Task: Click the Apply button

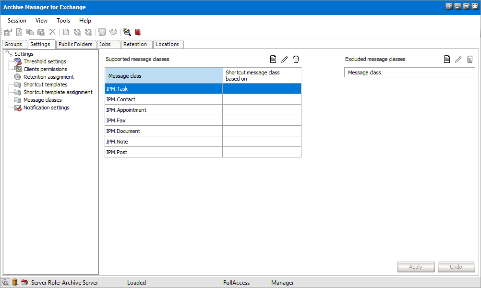Action: pos(416,267)
